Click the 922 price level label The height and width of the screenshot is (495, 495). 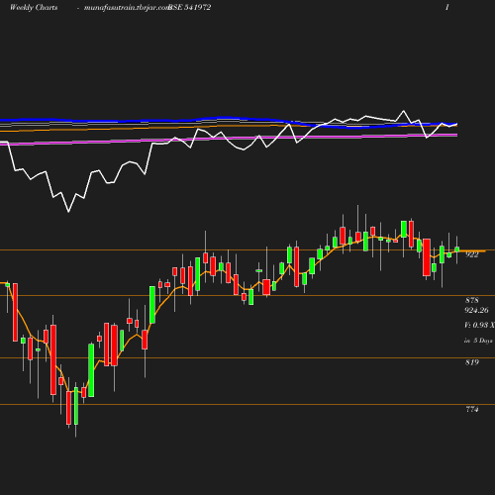(472, 254)
